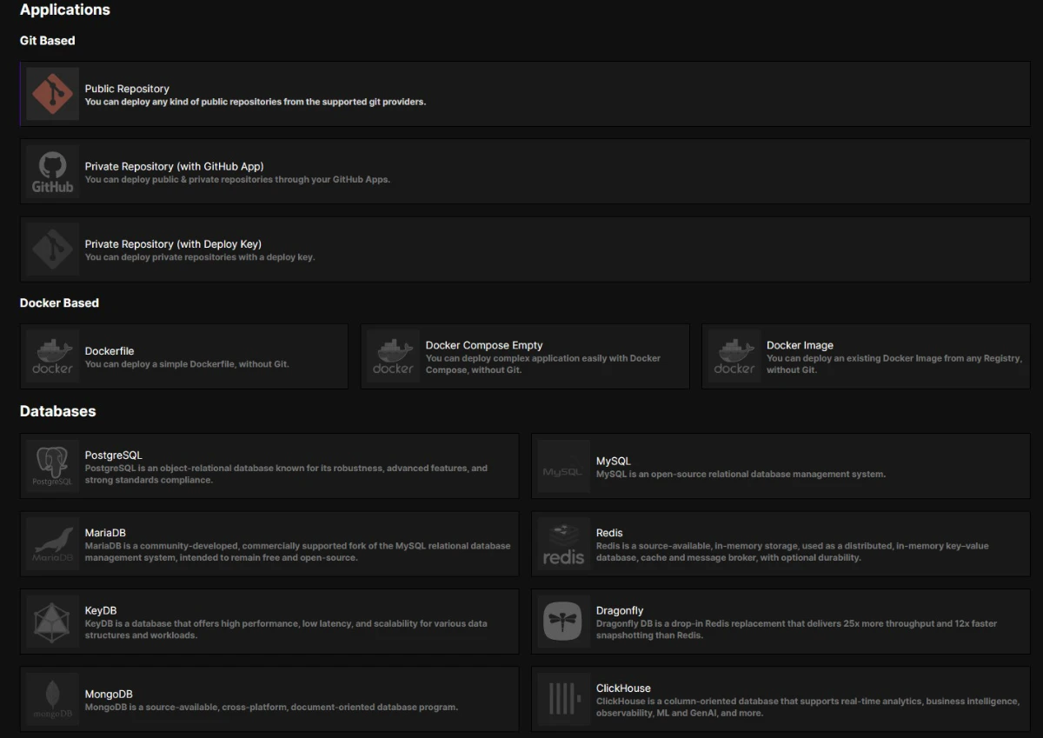
Task: Click the PostgreSQL elephant icon
Action: click(52, 466)
